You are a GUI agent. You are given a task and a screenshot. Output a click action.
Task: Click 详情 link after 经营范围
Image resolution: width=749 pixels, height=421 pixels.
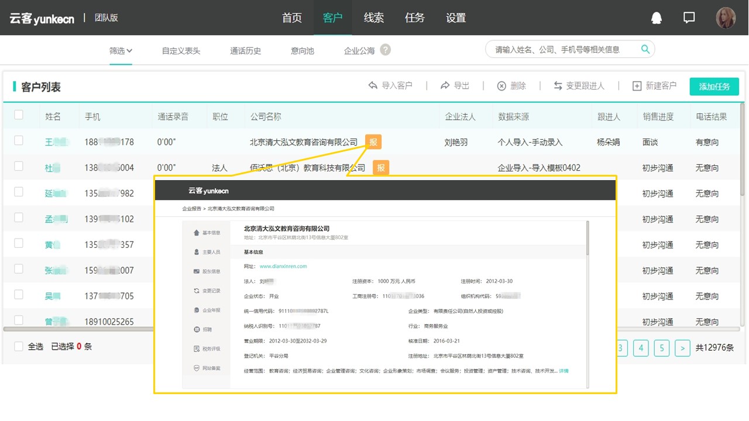tap(564, 371)
